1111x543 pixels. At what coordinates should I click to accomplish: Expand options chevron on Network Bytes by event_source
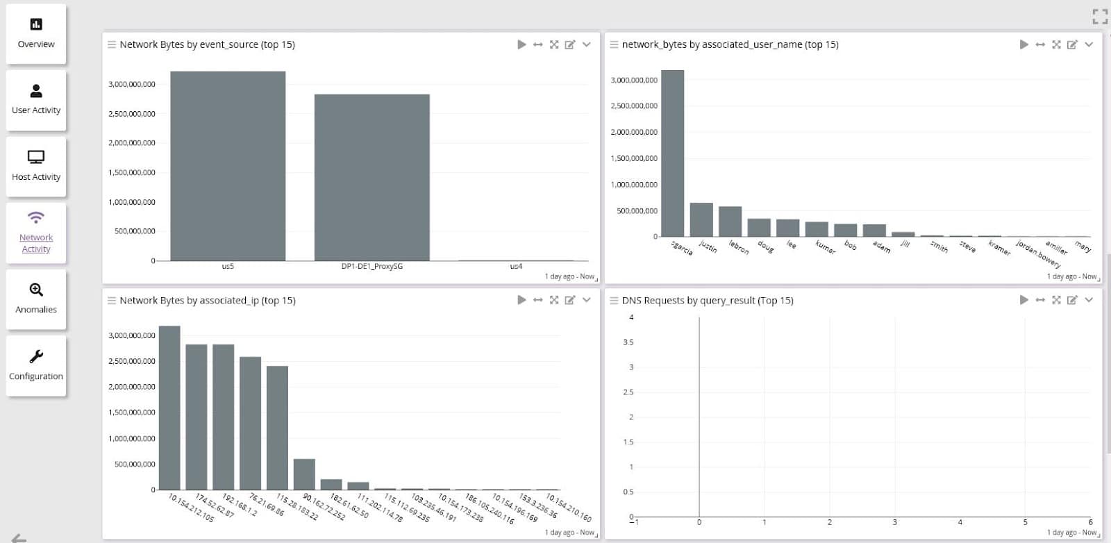point(587,44)
